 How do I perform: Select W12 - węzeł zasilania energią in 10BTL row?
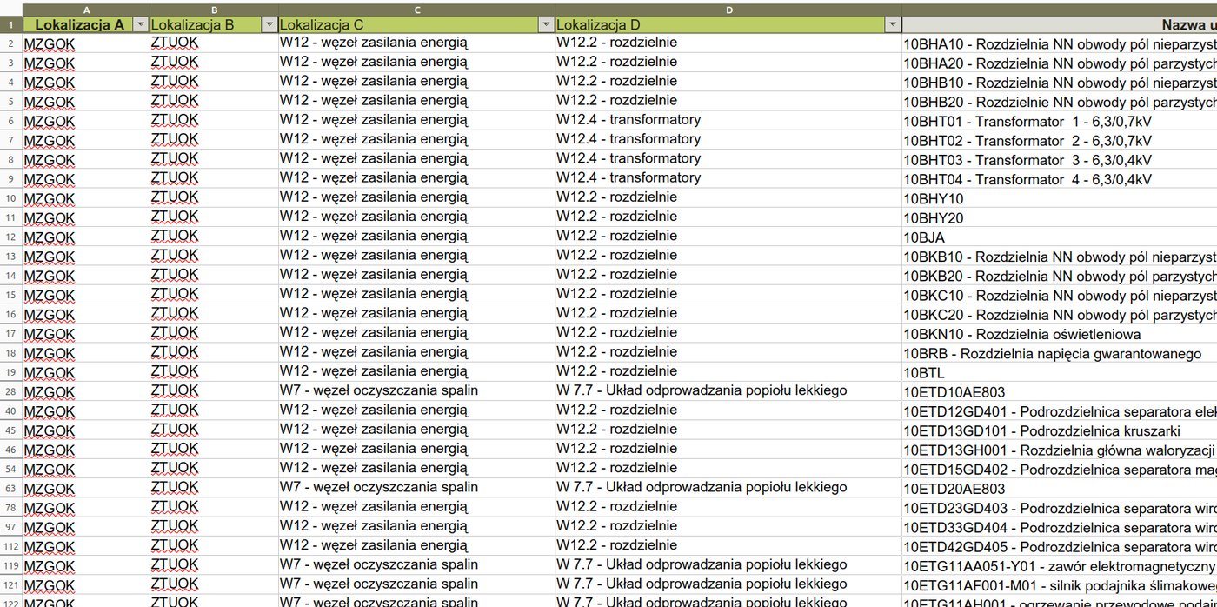(x=416, y=372)
